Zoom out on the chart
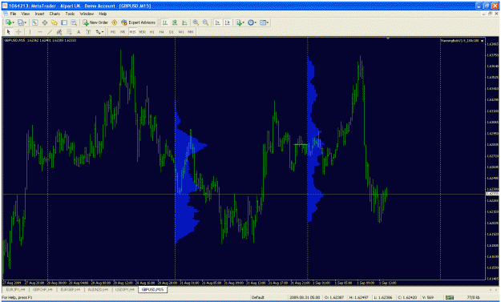Screen dimensions: 501x302 click(x=205, y=22)
